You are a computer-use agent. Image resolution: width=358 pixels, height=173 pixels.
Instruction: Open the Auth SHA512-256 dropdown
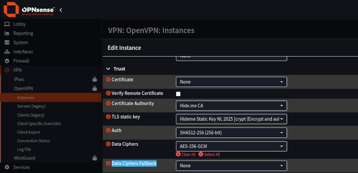tap(231, 133)
